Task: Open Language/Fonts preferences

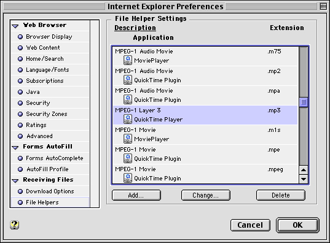Action: pyautogui.click(x=50, y=70)
